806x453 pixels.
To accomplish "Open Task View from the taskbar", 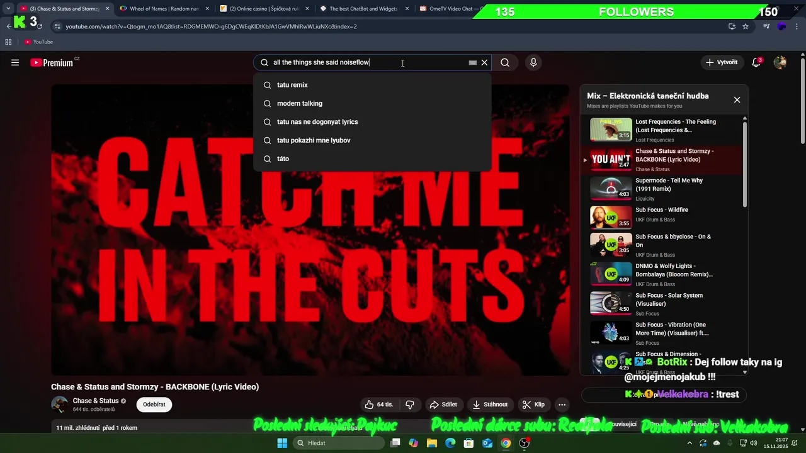I will pyautogui.click(x=395, y=443).
